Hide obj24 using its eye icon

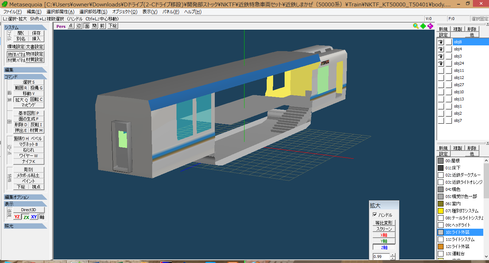[x=441, y=63]
